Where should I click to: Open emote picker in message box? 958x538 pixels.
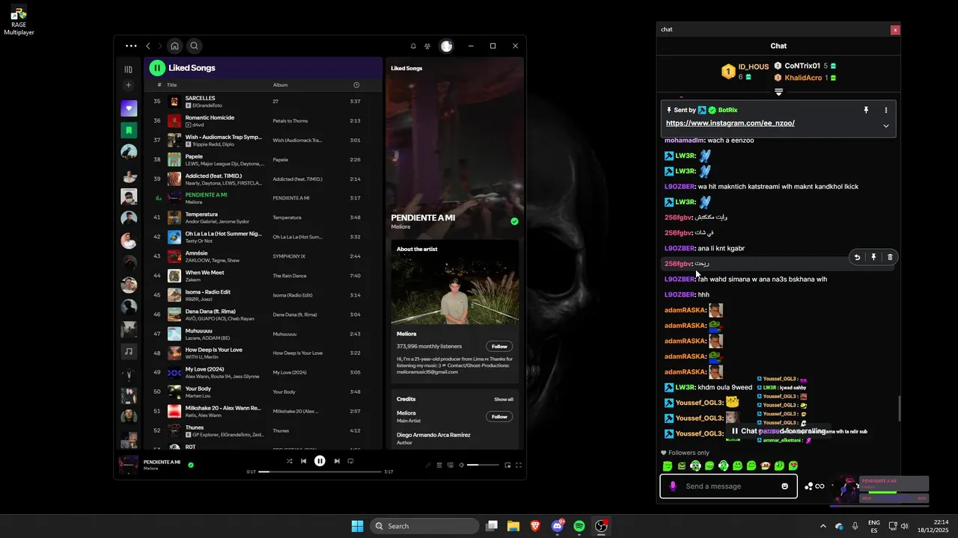[784, 486]
